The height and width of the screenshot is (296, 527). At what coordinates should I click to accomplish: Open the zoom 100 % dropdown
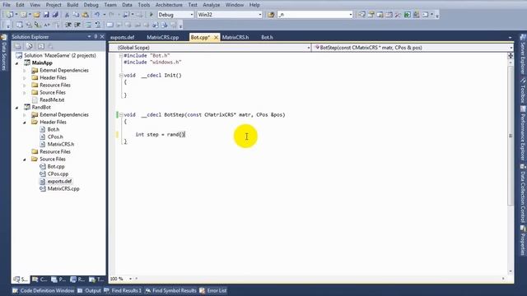(130, 279)
